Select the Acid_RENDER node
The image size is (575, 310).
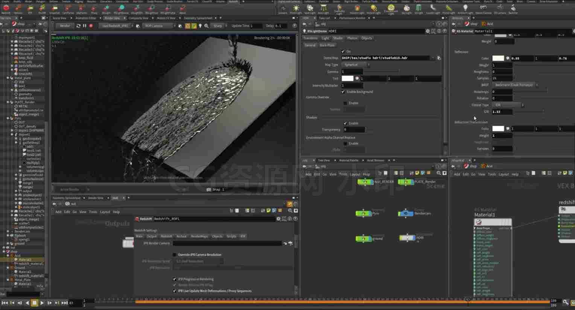pos(365,182)
